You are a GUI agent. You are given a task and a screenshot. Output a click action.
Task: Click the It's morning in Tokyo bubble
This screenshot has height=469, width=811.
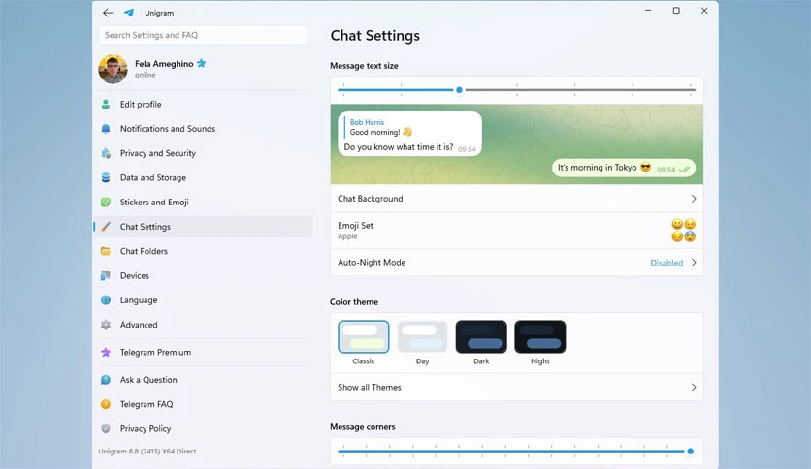pos(624,168)
